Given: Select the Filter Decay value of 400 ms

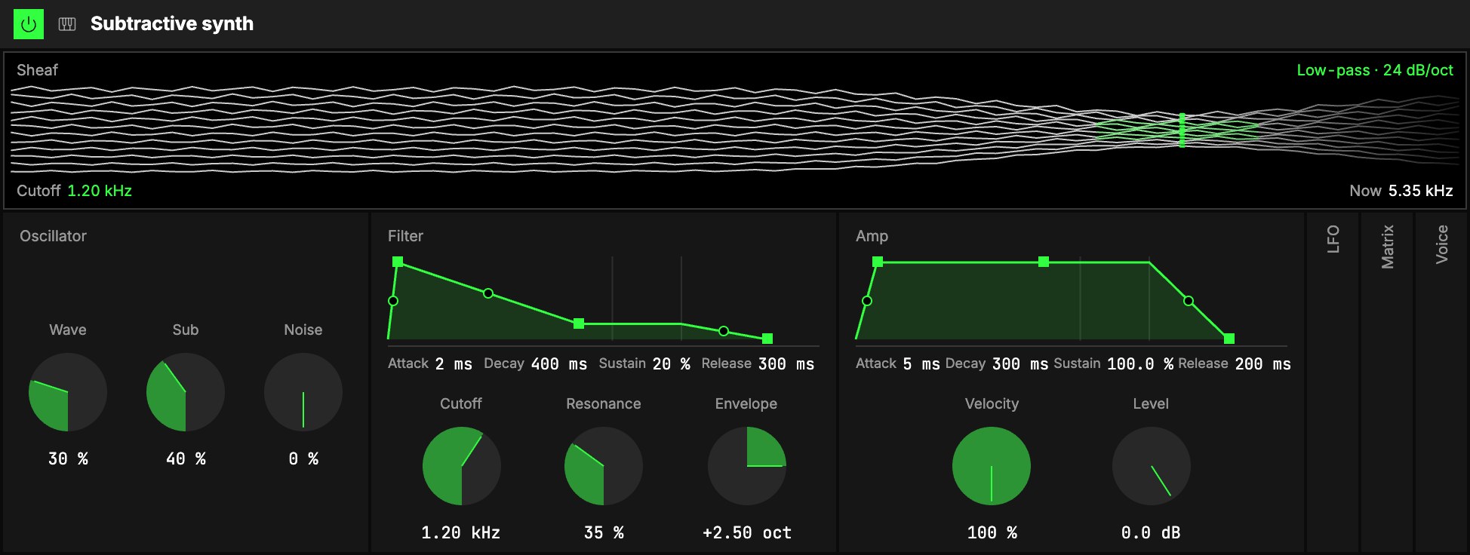Looking at the screenshot, I should [559, 364].
